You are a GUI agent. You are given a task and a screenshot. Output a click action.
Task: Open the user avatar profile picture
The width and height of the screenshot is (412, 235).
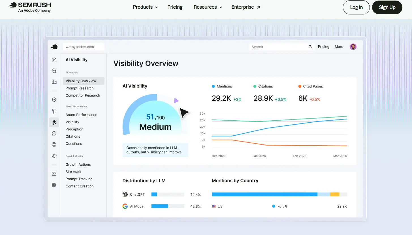[353, 47]
